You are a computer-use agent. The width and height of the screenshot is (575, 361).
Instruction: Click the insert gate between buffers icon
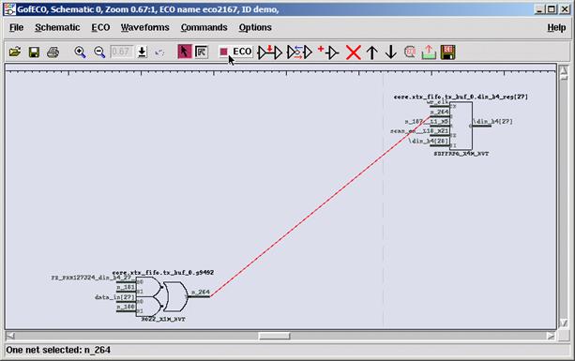coord(270,53)
